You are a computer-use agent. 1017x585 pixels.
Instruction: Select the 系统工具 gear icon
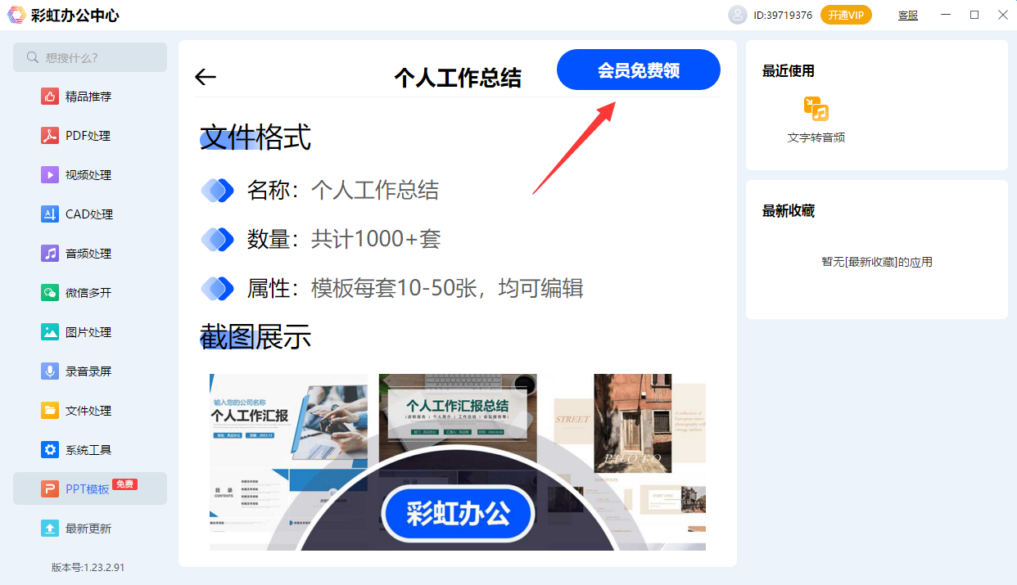[x=50, y=450]
